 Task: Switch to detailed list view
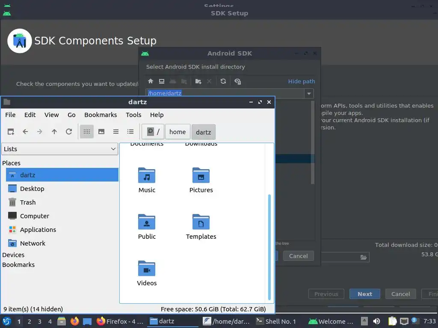coord(130,132)
